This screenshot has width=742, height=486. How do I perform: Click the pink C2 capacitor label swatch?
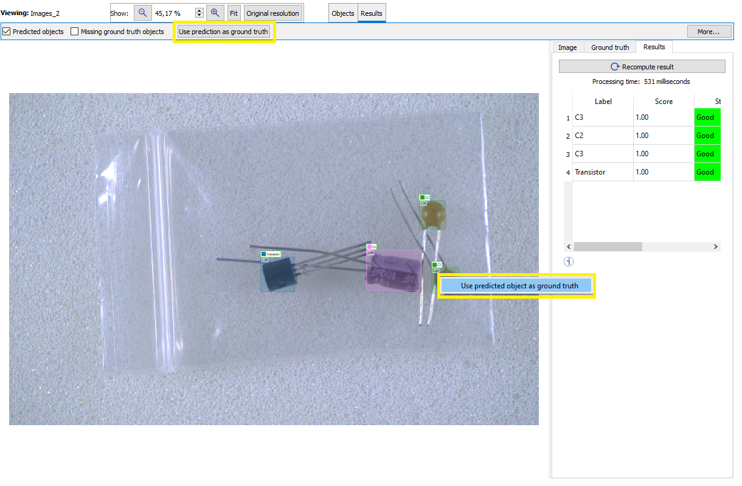(x=369, y=247)
